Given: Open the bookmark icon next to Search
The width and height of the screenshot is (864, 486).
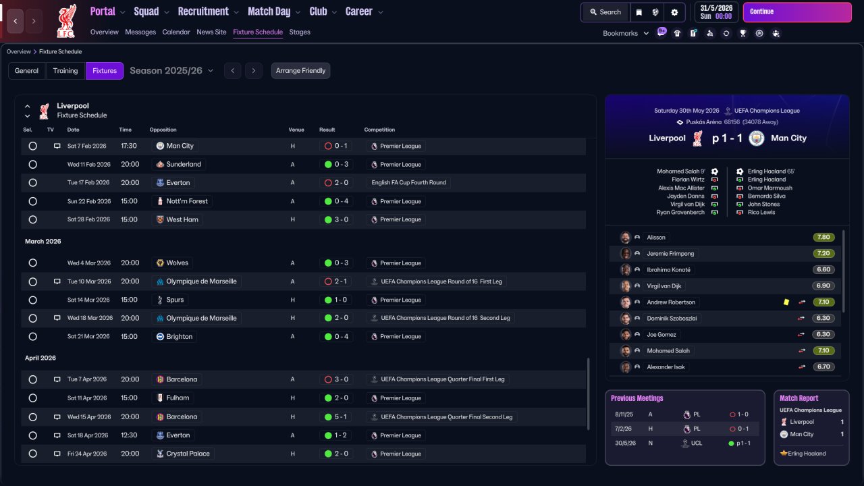Looking at the screenshot, I should pos(639,12).
